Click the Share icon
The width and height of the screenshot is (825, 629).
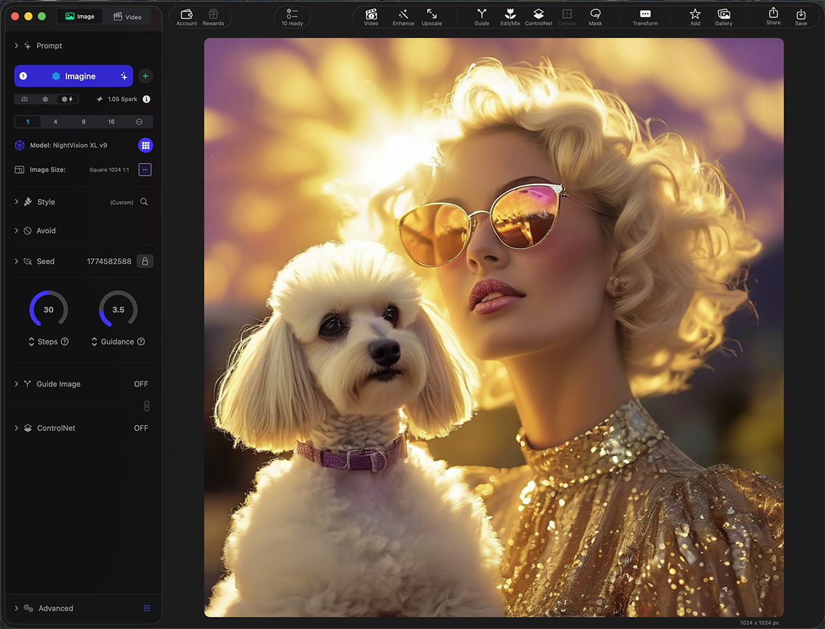[773, 16]
